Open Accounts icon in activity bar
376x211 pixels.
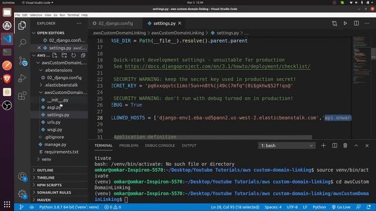click(x=22, y=177)
